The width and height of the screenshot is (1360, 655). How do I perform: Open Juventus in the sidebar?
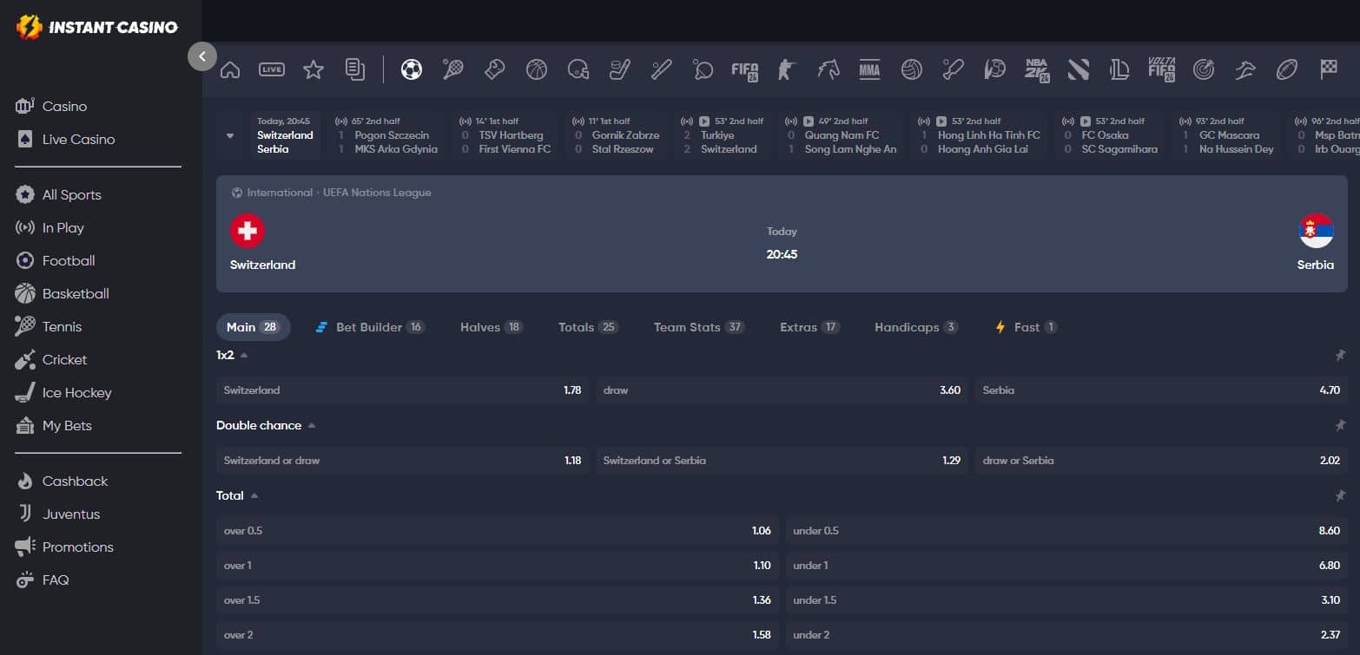pyautogui.click(x=58, y=514)
